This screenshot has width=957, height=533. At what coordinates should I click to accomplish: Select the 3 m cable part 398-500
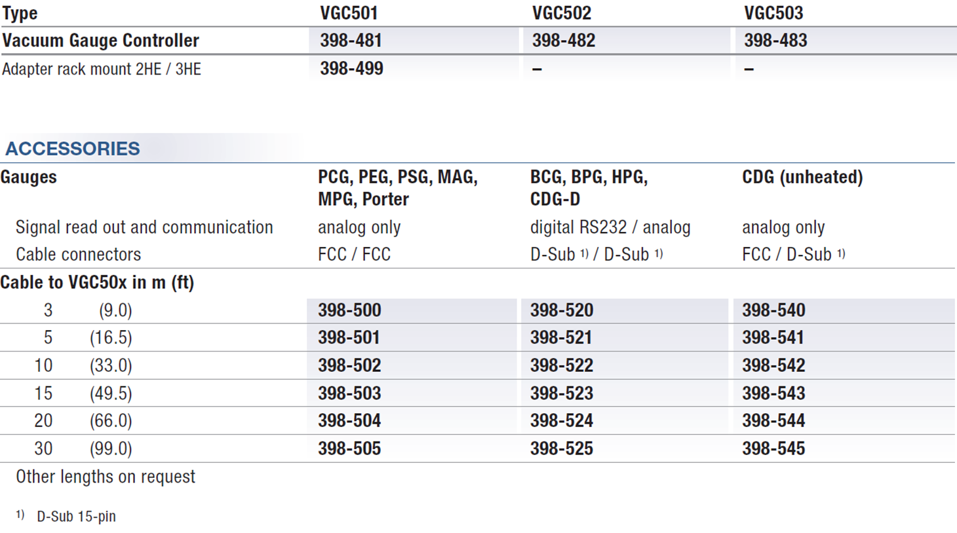pyautogui.click(x=349, y=310)
